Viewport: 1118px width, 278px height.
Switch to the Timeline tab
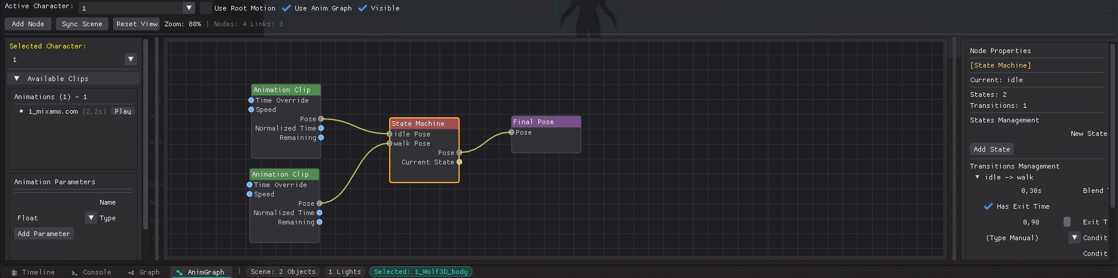click(33, 272)
